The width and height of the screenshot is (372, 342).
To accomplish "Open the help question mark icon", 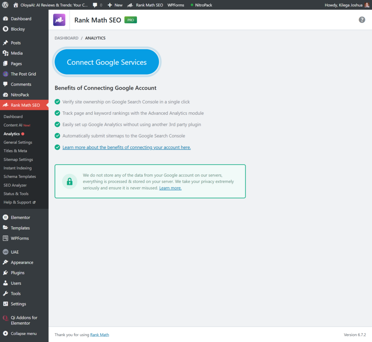I will pos(362,20).
